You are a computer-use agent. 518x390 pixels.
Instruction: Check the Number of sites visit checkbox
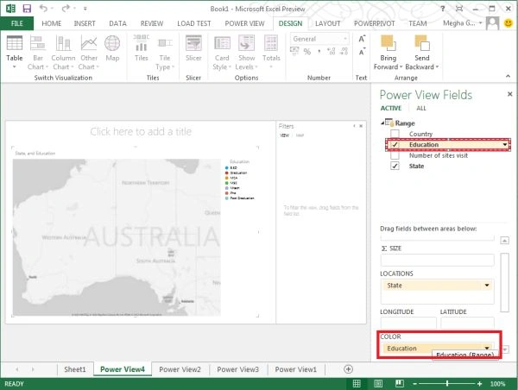point(395,154)
